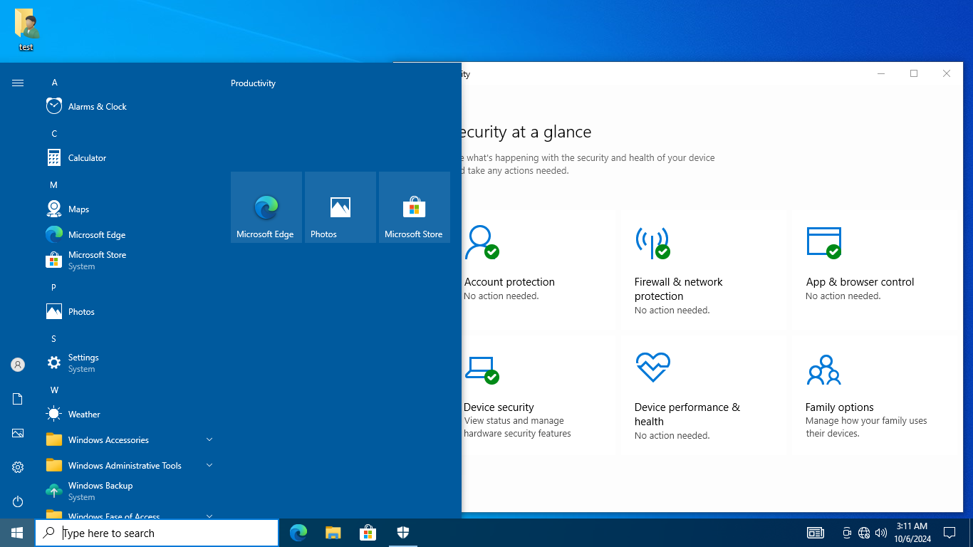Open App & browser control tile

click(x=874, y=271)
